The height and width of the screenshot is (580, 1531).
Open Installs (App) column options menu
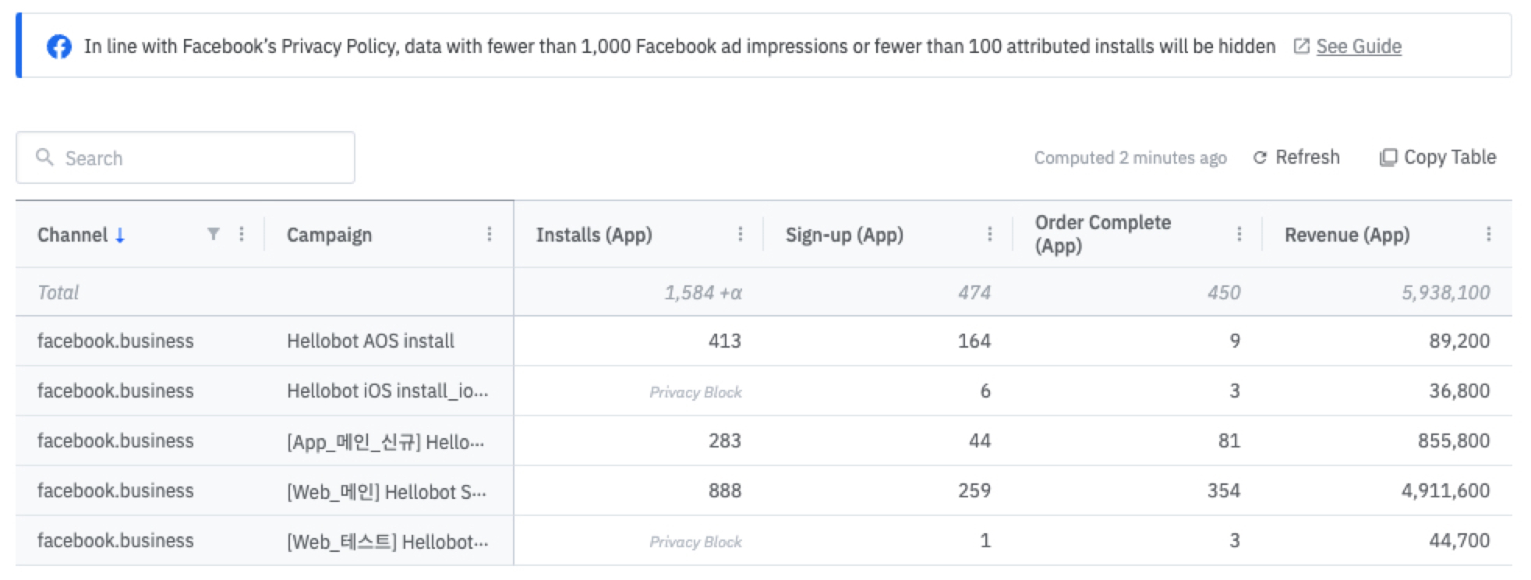point(741,234)
